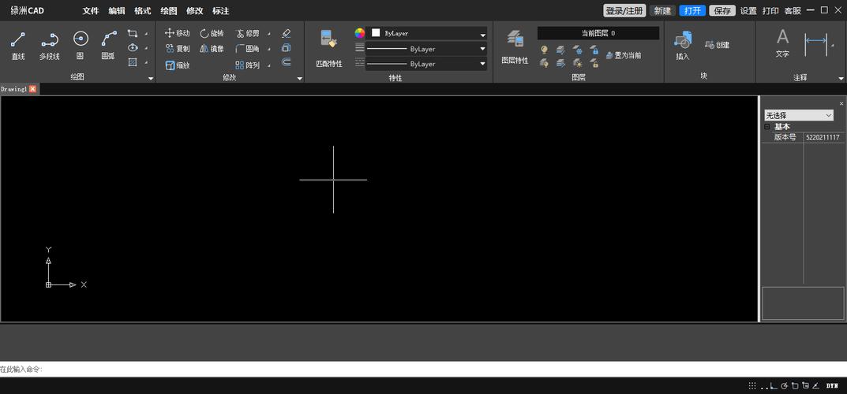The height and width of the screenshot is (394, 847).
Task: Toggle DYN dynamic input mode
Action: (x=832, y=386)
